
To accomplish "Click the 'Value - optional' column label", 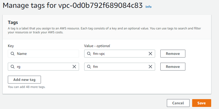I will point(97,46).
